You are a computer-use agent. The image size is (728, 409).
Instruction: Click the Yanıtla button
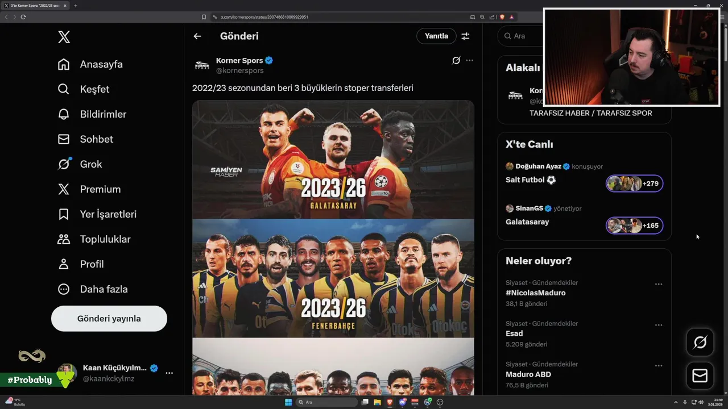tap(436, 36)
